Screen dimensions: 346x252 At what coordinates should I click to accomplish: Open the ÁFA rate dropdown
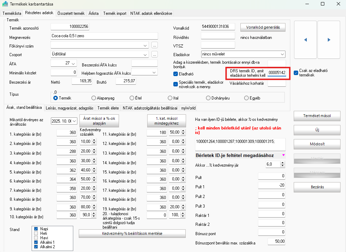(73, 63)
